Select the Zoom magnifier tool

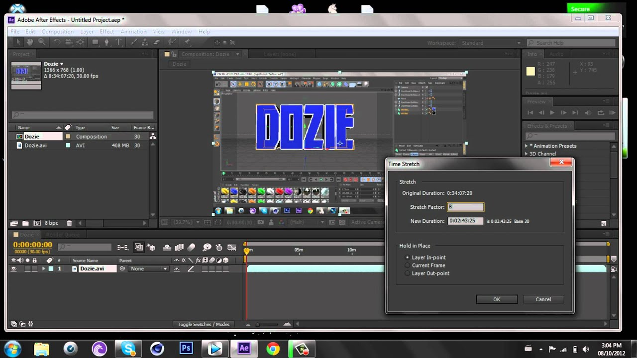[x=41, y=43]
